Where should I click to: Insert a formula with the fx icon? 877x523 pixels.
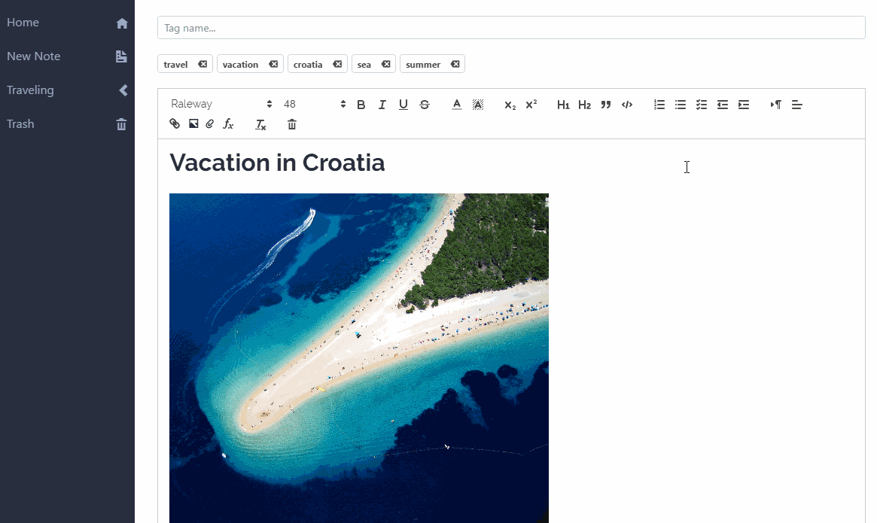(x=229, y=124)
